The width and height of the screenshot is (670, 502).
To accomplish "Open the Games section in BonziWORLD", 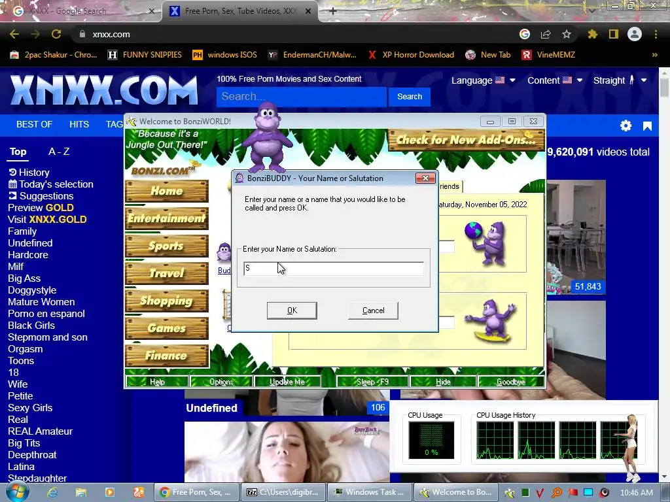I will pos(166,328).
